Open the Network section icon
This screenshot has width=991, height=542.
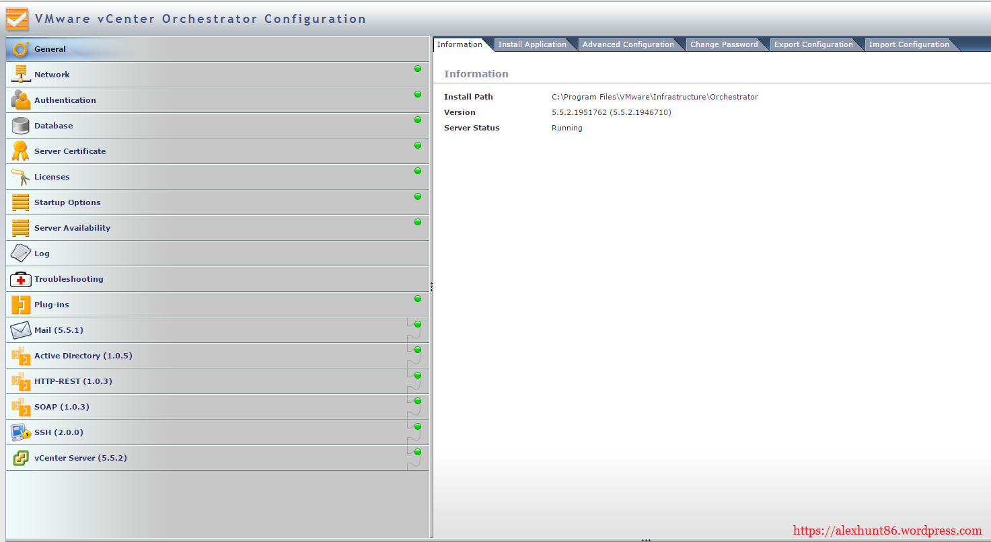(x=21, y=75)
